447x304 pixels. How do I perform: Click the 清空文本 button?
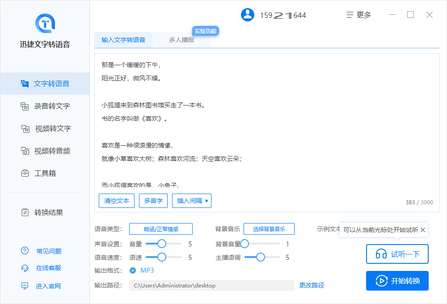[x=117, y=201]
